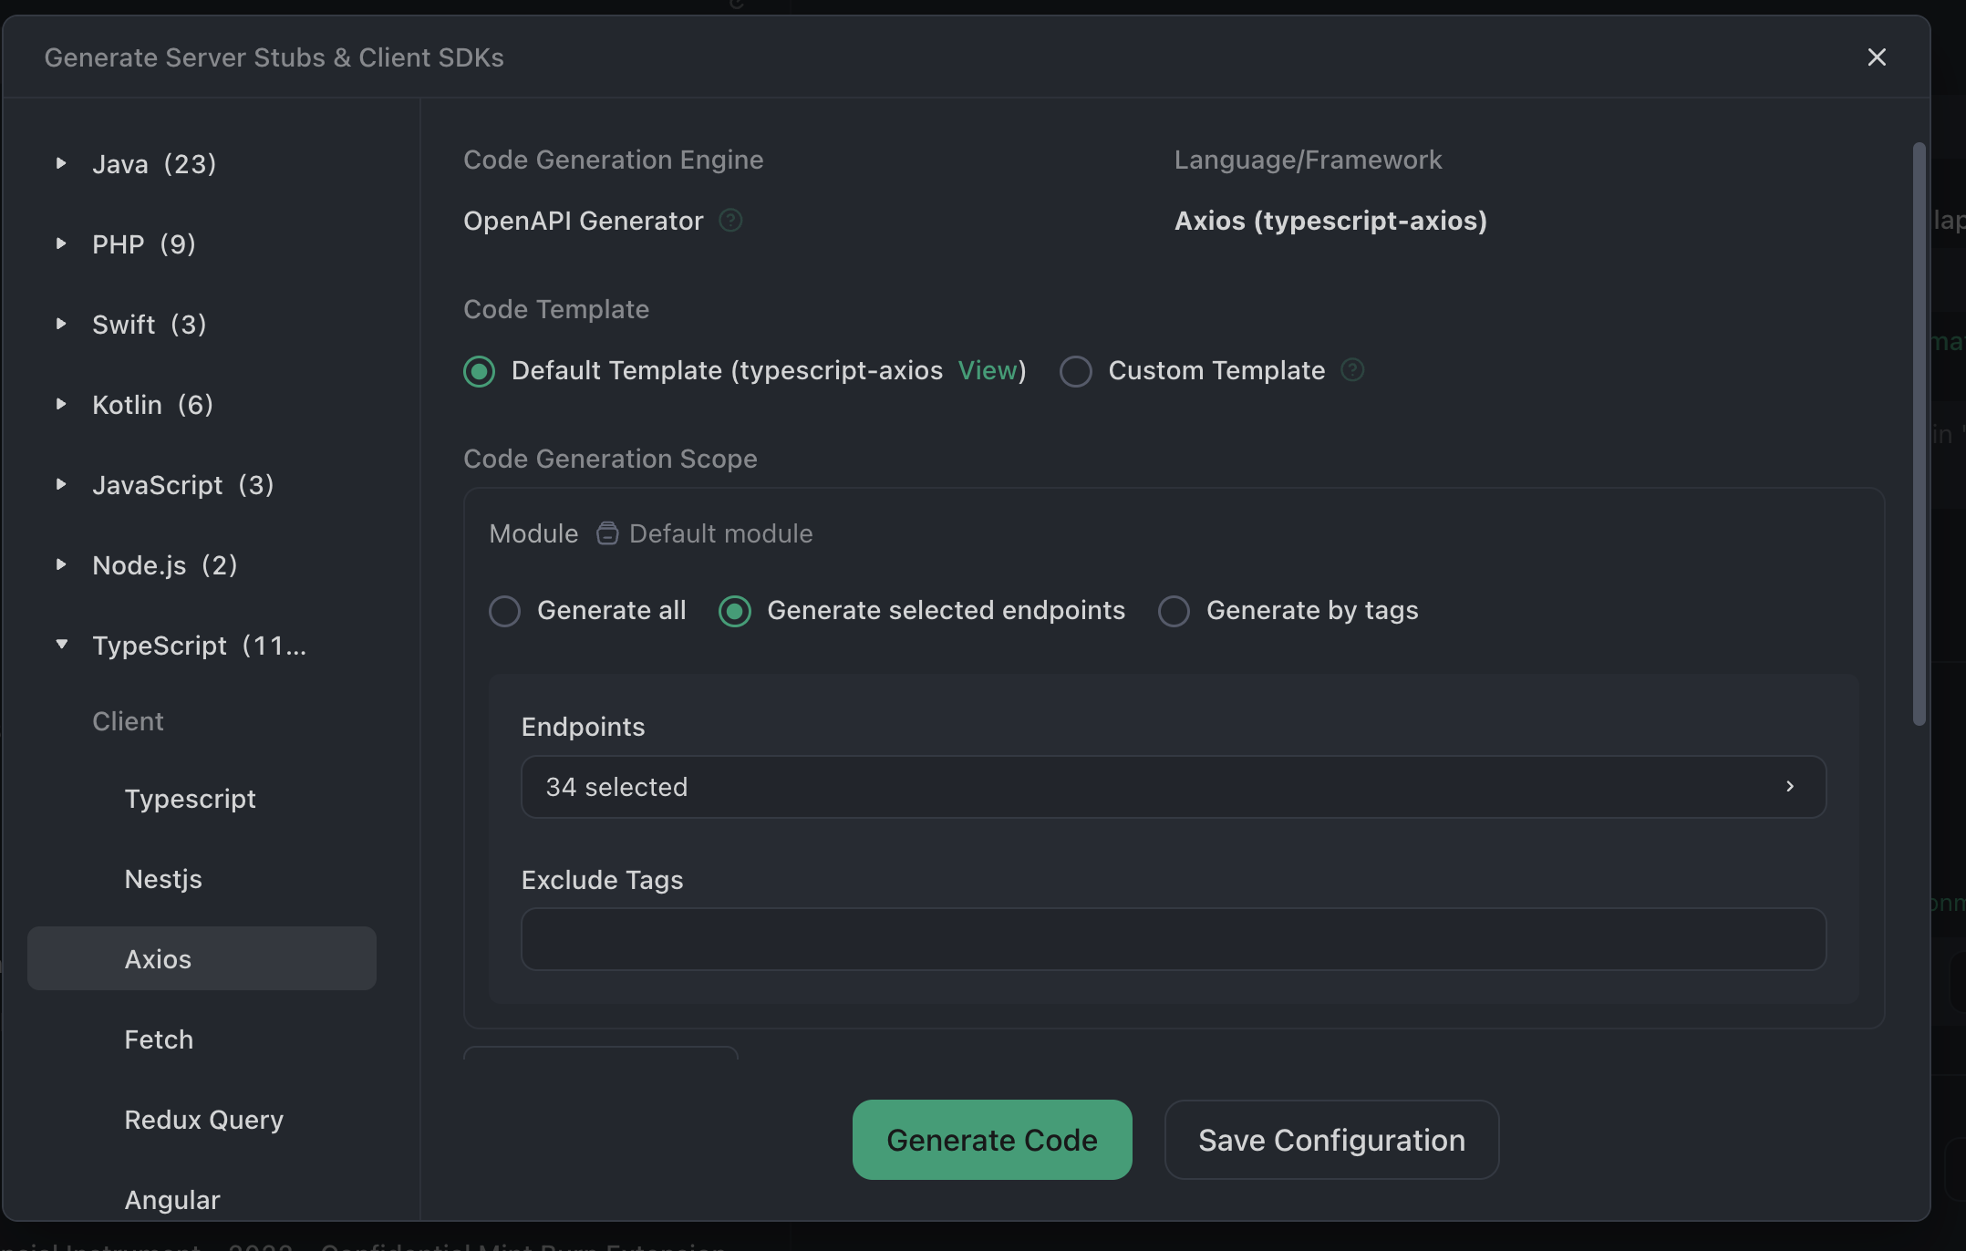Viewport: 1966px width, 1251px height.
Task: Expand the Kotlin group arrow
Action: click(61, 405)
